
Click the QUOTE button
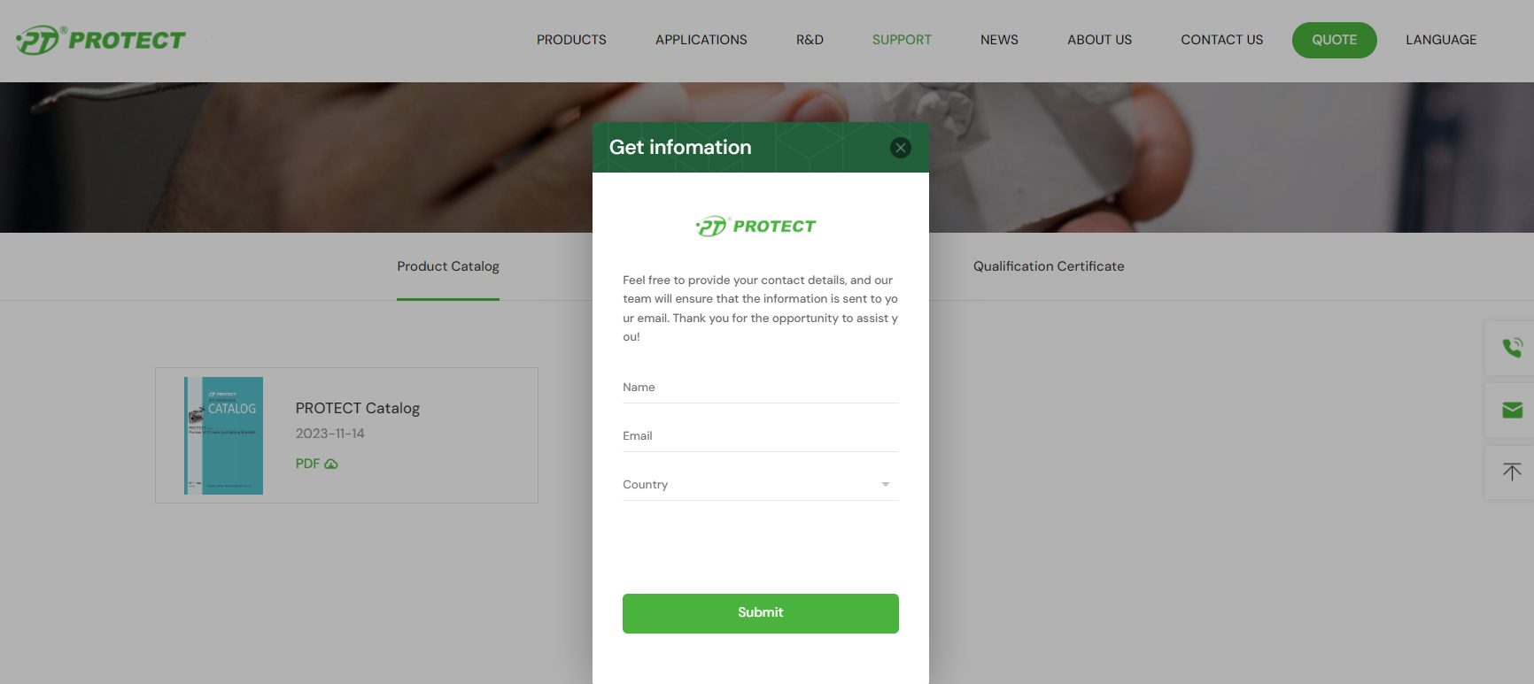point(1334,40)
